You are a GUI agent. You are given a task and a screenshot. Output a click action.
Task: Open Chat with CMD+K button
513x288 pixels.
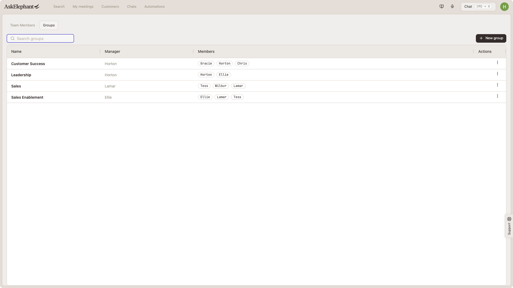click(x=478, y=7)
